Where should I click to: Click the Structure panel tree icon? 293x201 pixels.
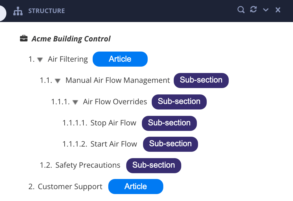click(18, 11)
